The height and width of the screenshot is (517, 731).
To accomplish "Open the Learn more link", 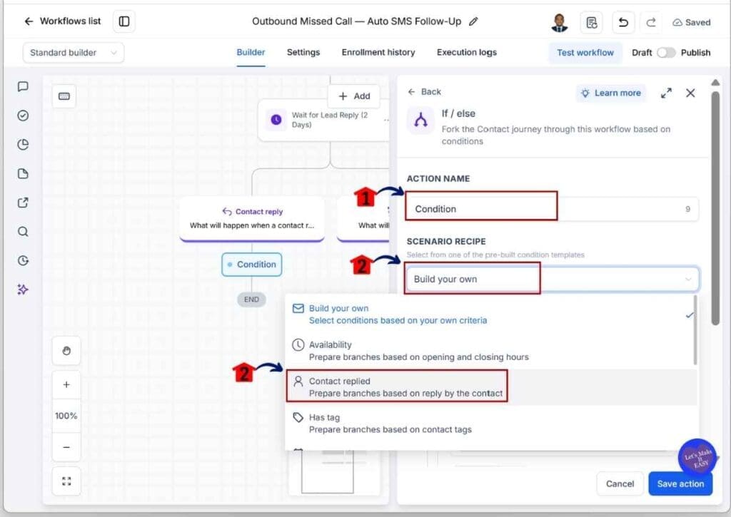I will tap(611, 93).
